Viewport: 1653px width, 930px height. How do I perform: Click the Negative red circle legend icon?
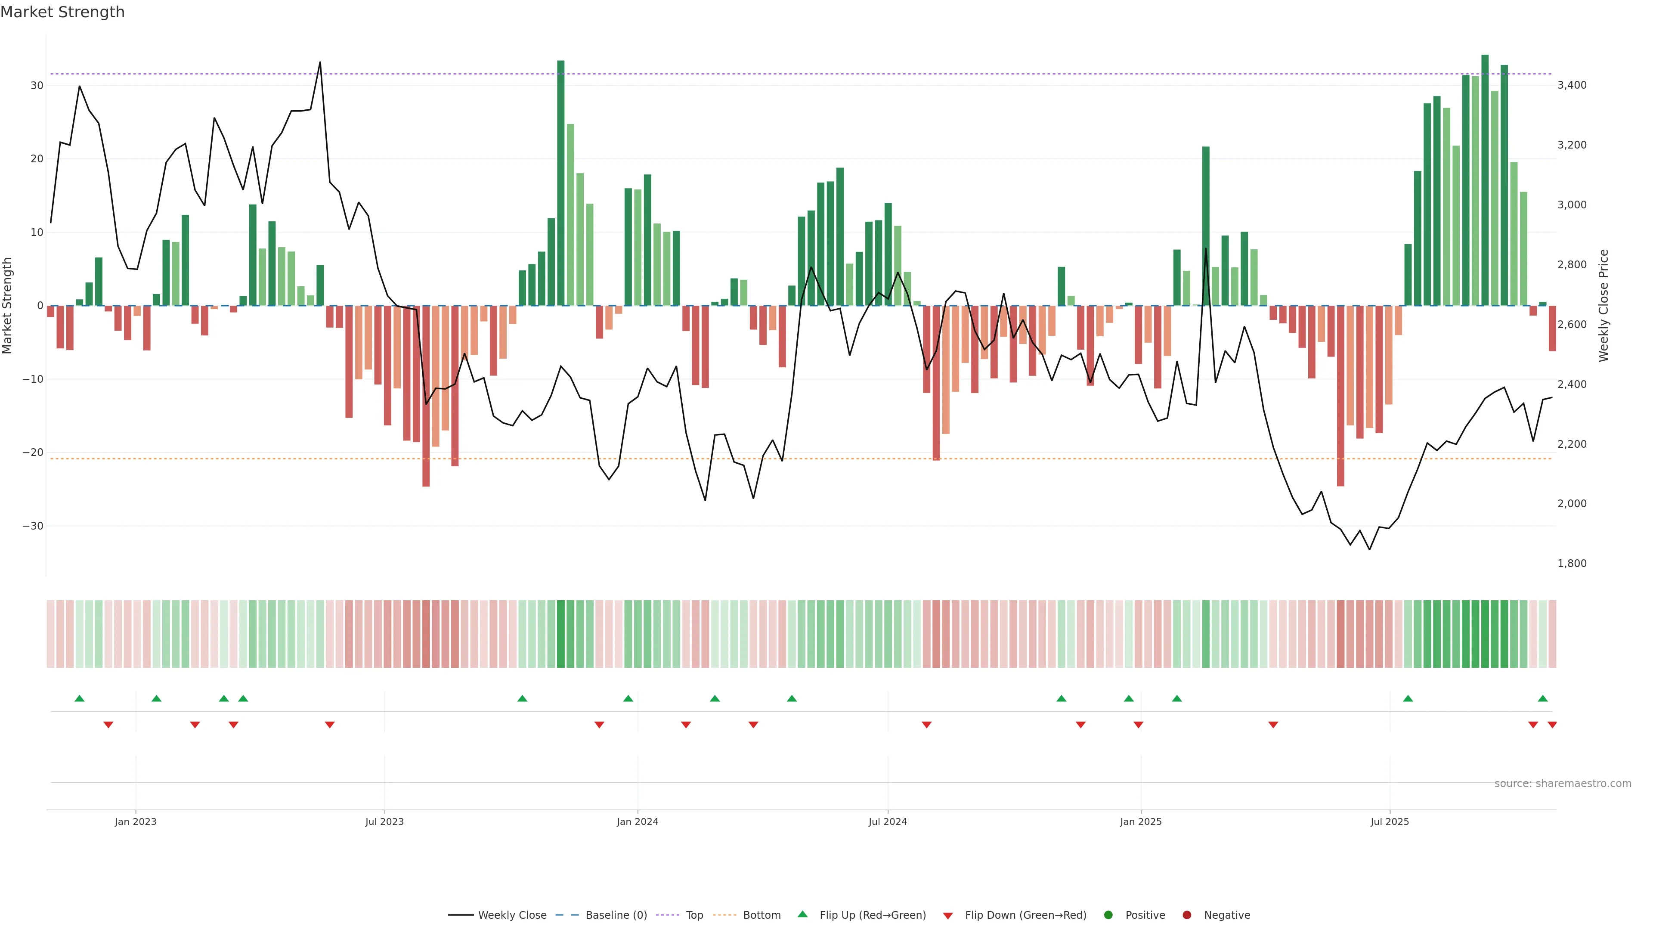click(x=1186, y=914)
